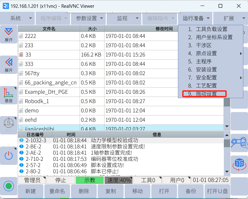Click the red-marked file icon beside 33

coord(21,55)
